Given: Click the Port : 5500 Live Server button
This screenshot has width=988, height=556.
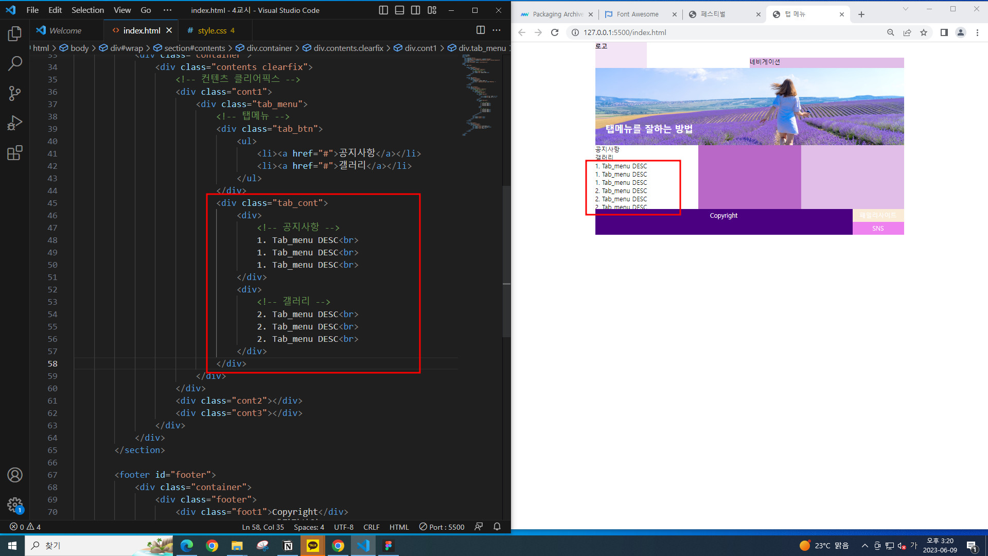Looking at the screenshot, I should pyautogui.click(x=442, y=527).
